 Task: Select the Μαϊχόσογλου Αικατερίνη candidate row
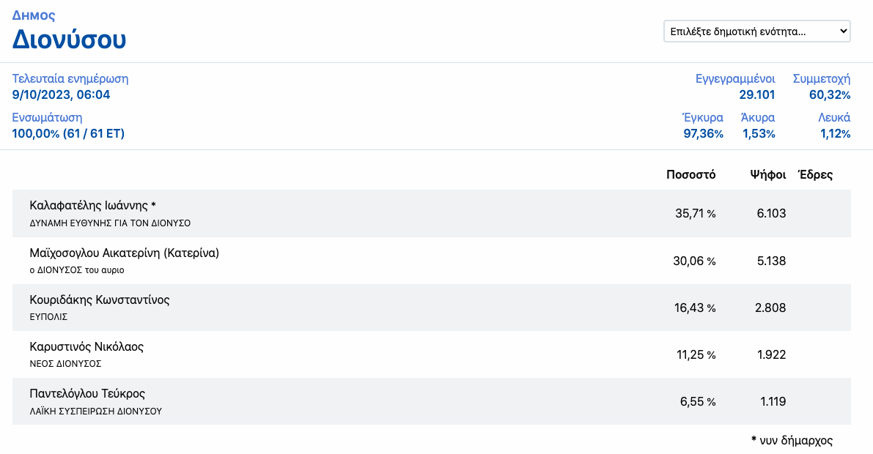[432, 261]
